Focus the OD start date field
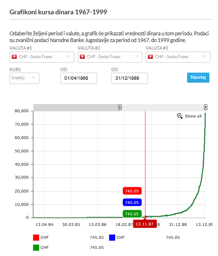This screenshot has width=218, height=256. (79, 78)
